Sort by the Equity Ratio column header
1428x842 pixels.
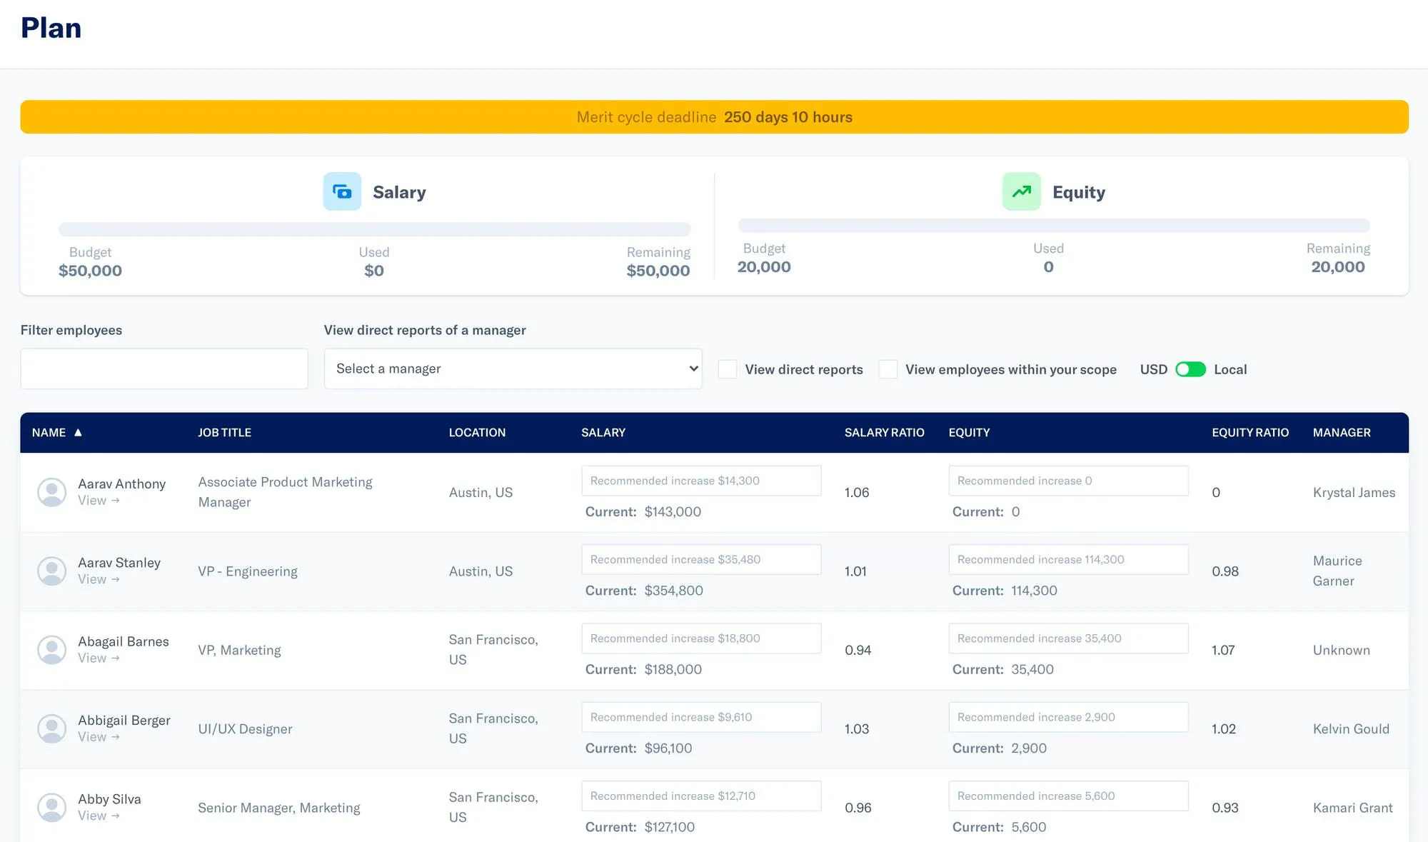(x=1250, y=432)
